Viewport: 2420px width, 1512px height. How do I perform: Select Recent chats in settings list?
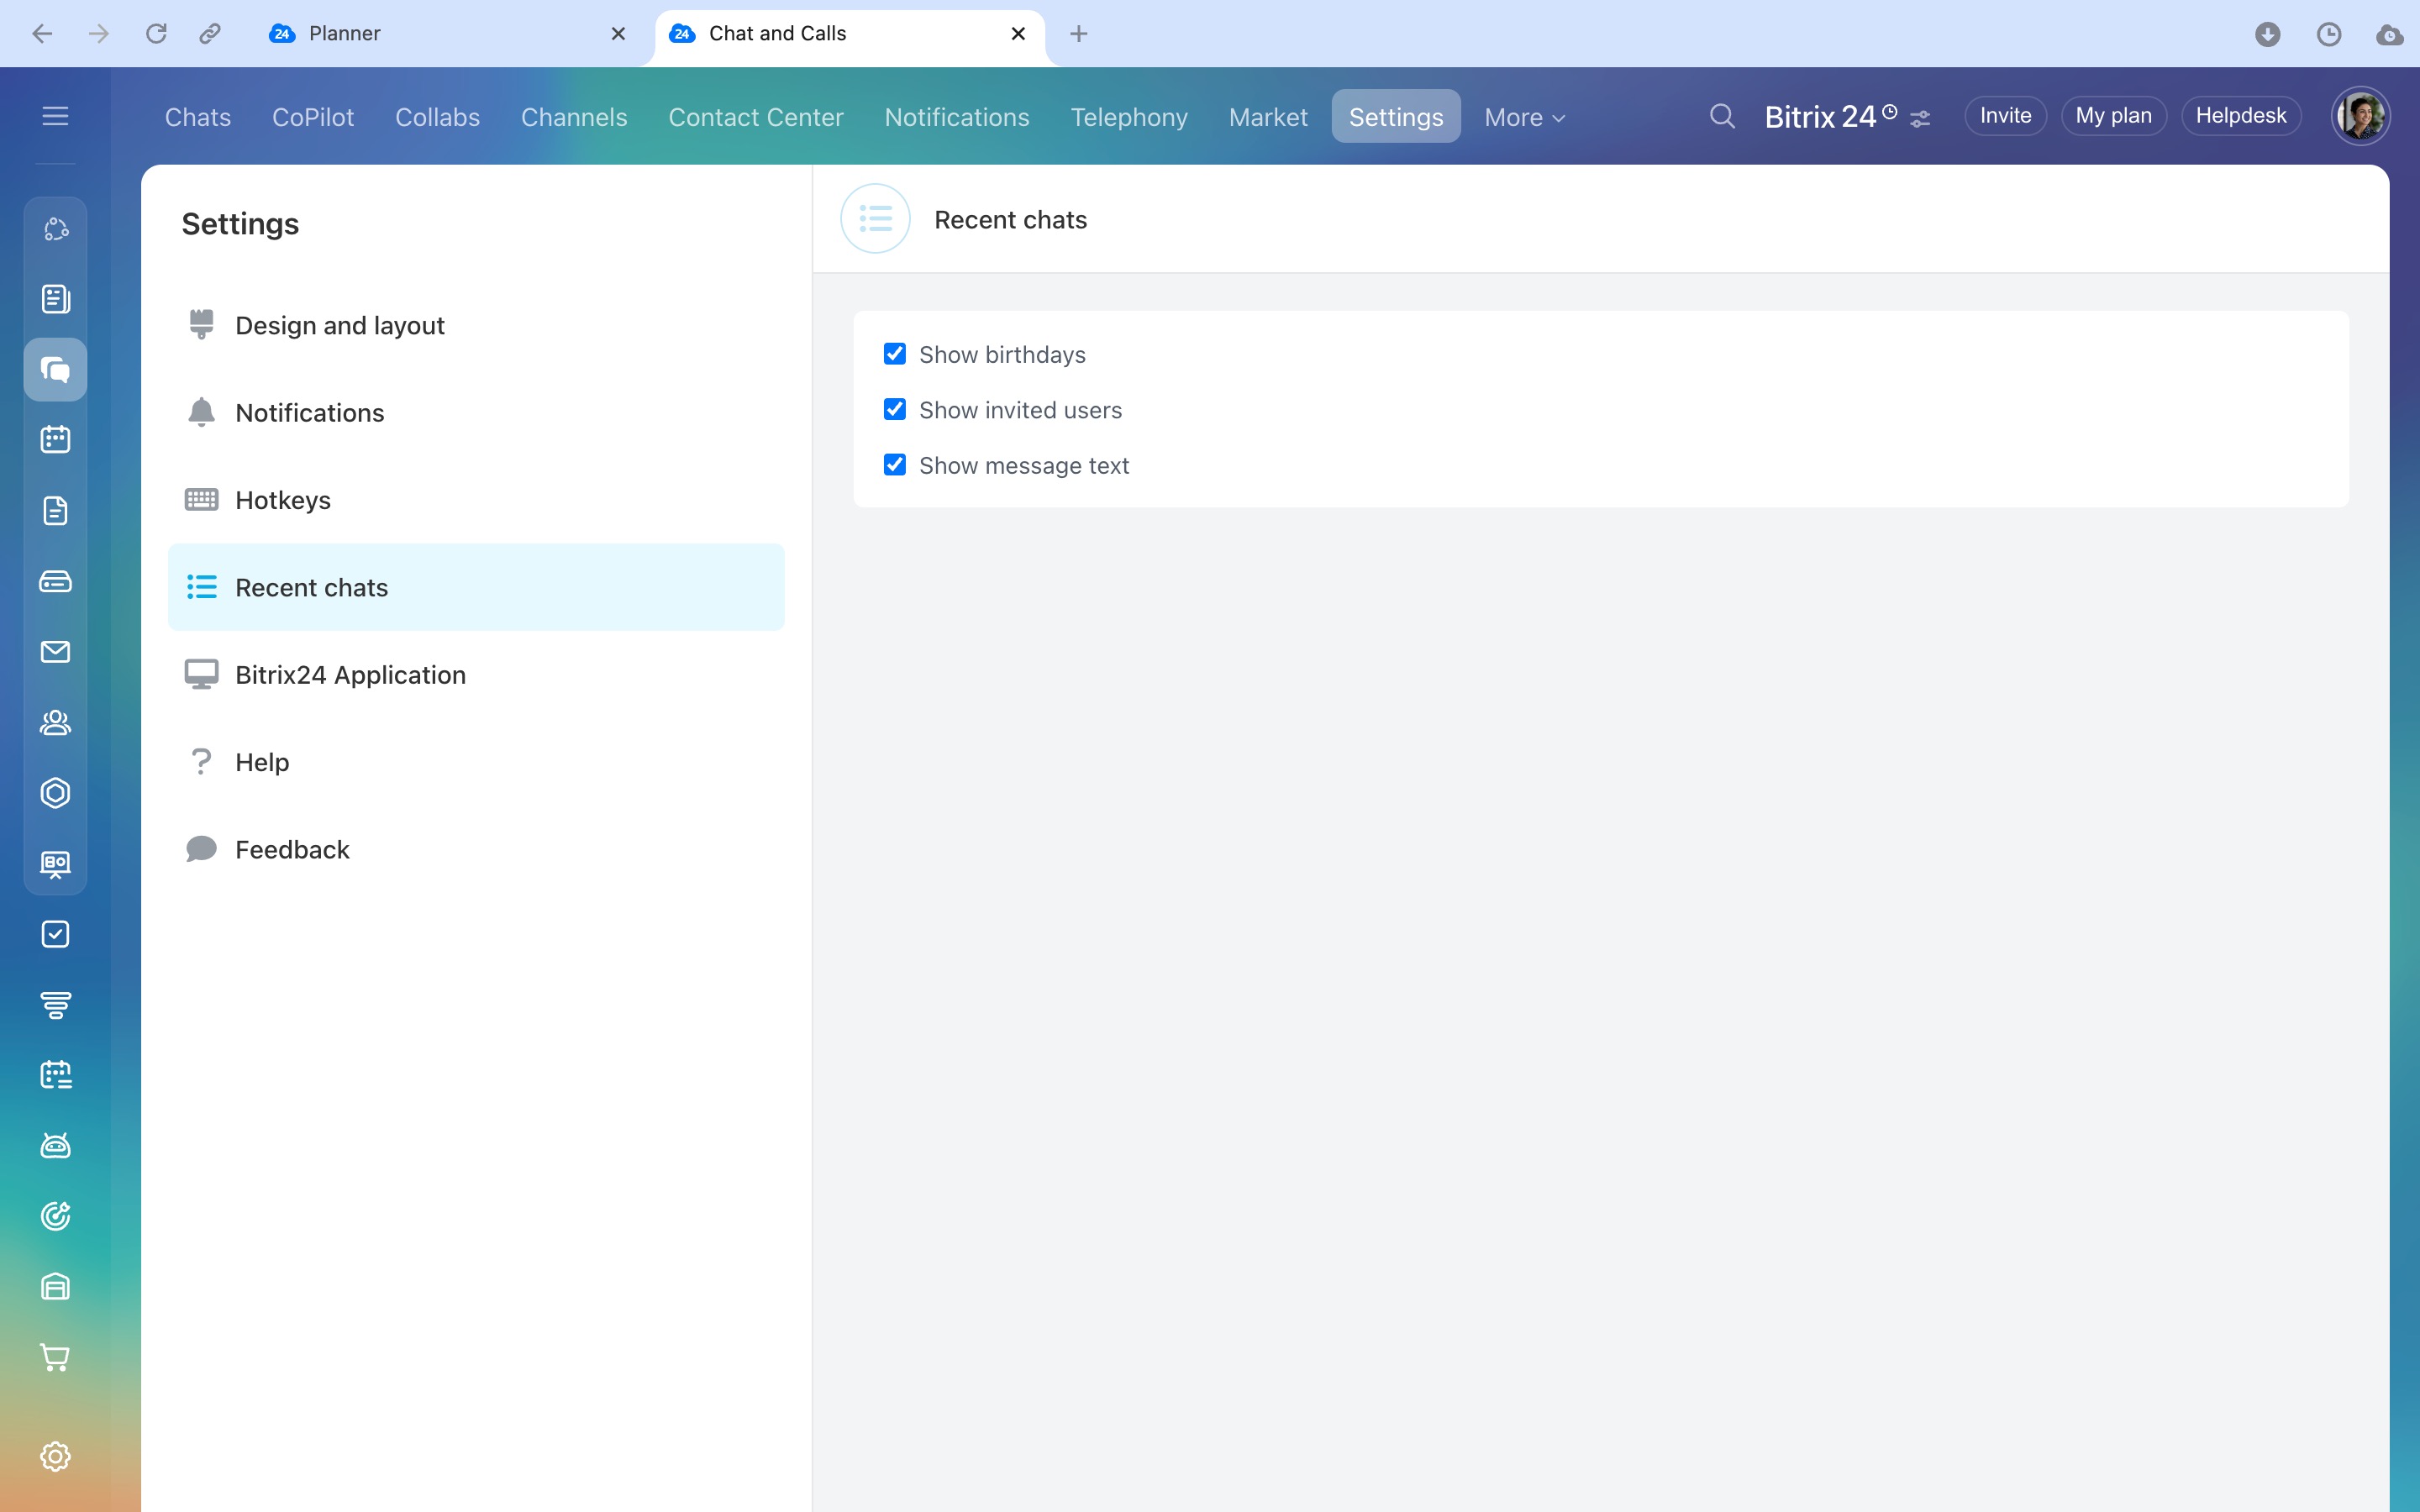[476, 587]
